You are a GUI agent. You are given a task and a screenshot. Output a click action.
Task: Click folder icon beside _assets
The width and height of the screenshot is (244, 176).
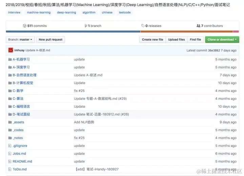pos(10,122)
